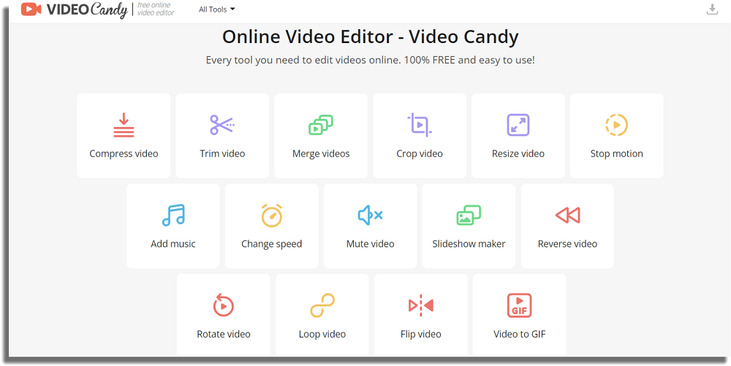
Task: Click the VIDEO Candy wordmark text
Action: [x=87, y=9]
